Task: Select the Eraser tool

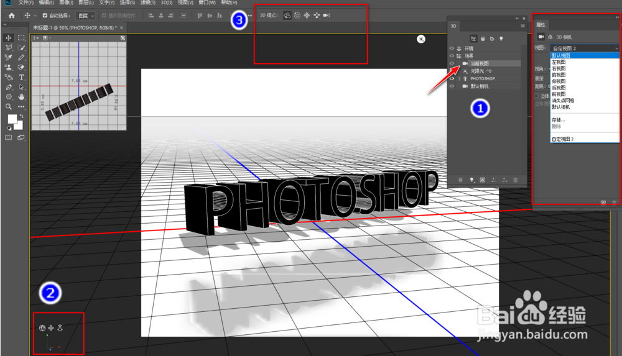Action: tap(21, 67)
